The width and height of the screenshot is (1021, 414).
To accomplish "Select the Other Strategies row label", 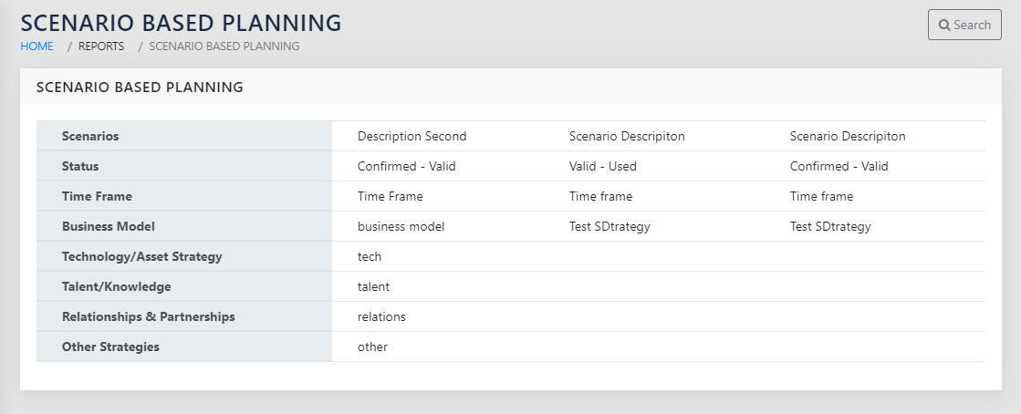I will tap(110, 347).
